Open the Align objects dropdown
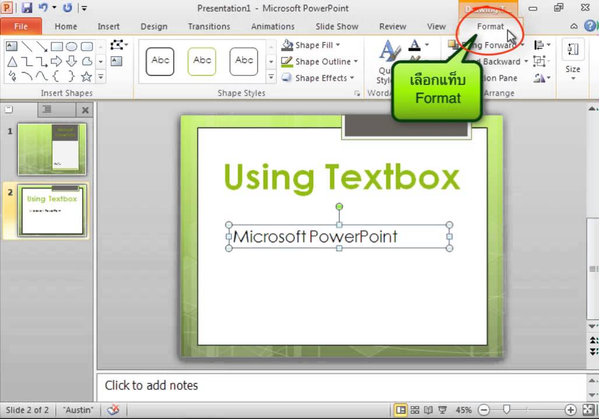This screenshot has width=599, height=419. tap(542, 45)
